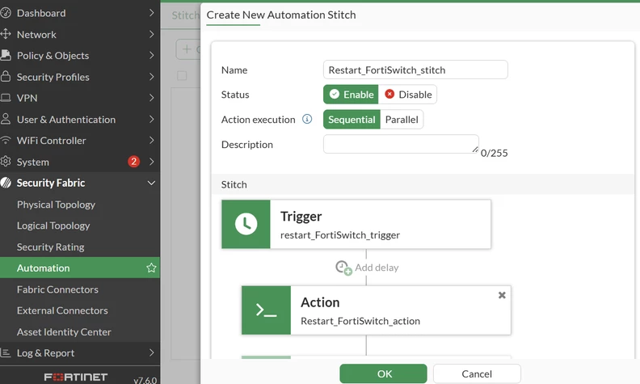Viewport: 640px width, 384px height.
Task: Cancel the new automation stitch
Action: click(x=477, y=373)
